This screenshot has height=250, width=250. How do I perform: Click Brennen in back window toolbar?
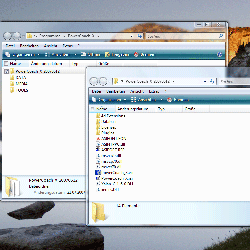(144, 54)
